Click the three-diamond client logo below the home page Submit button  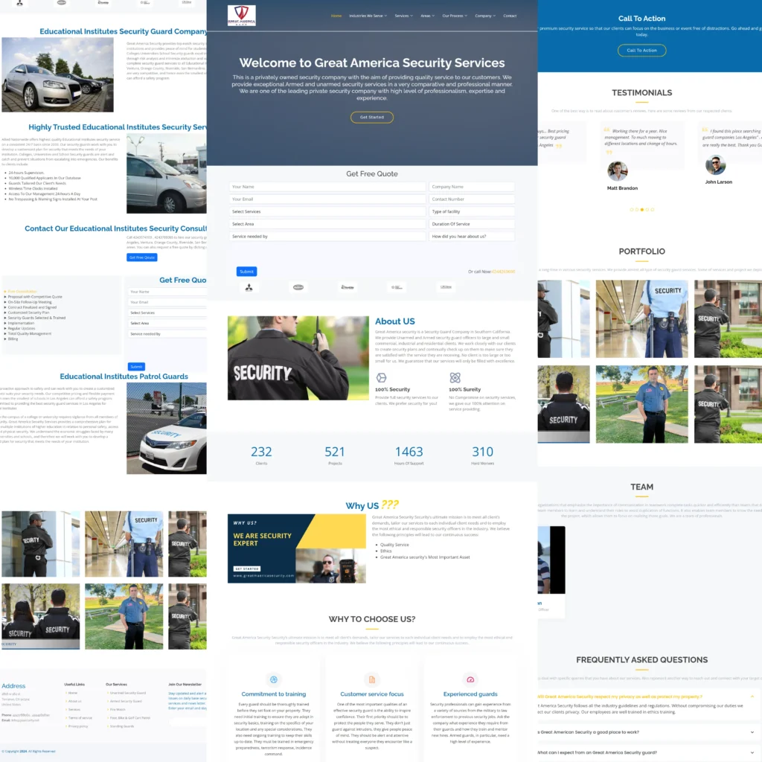click(249, 288)
